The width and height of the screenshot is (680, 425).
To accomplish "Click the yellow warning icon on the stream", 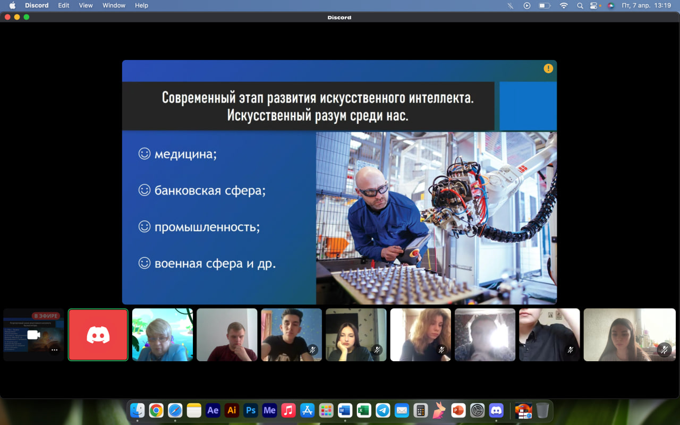I will click(x=548, y=69).
